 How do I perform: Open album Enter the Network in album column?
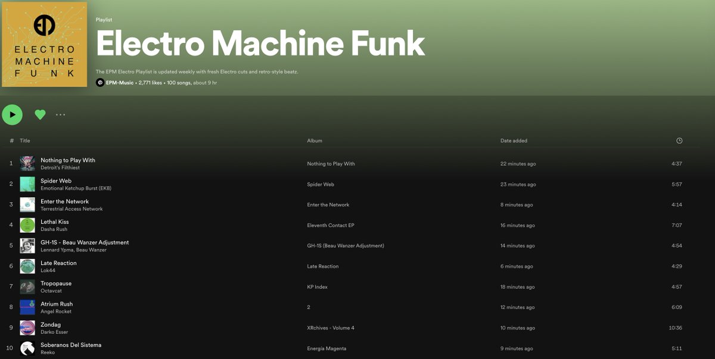(328, 205)
